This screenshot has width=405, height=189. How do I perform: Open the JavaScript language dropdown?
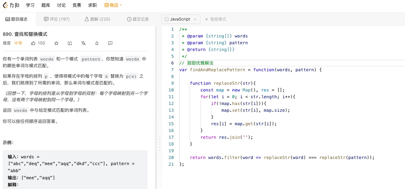click(x=181, y=19)
